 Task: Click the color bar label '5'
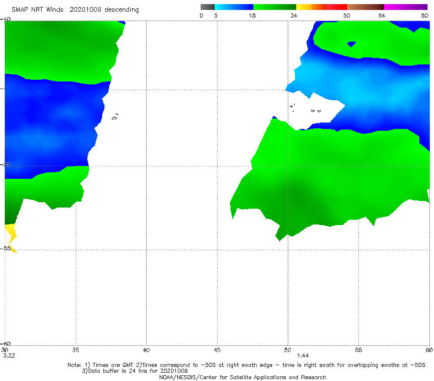(216, 15)
